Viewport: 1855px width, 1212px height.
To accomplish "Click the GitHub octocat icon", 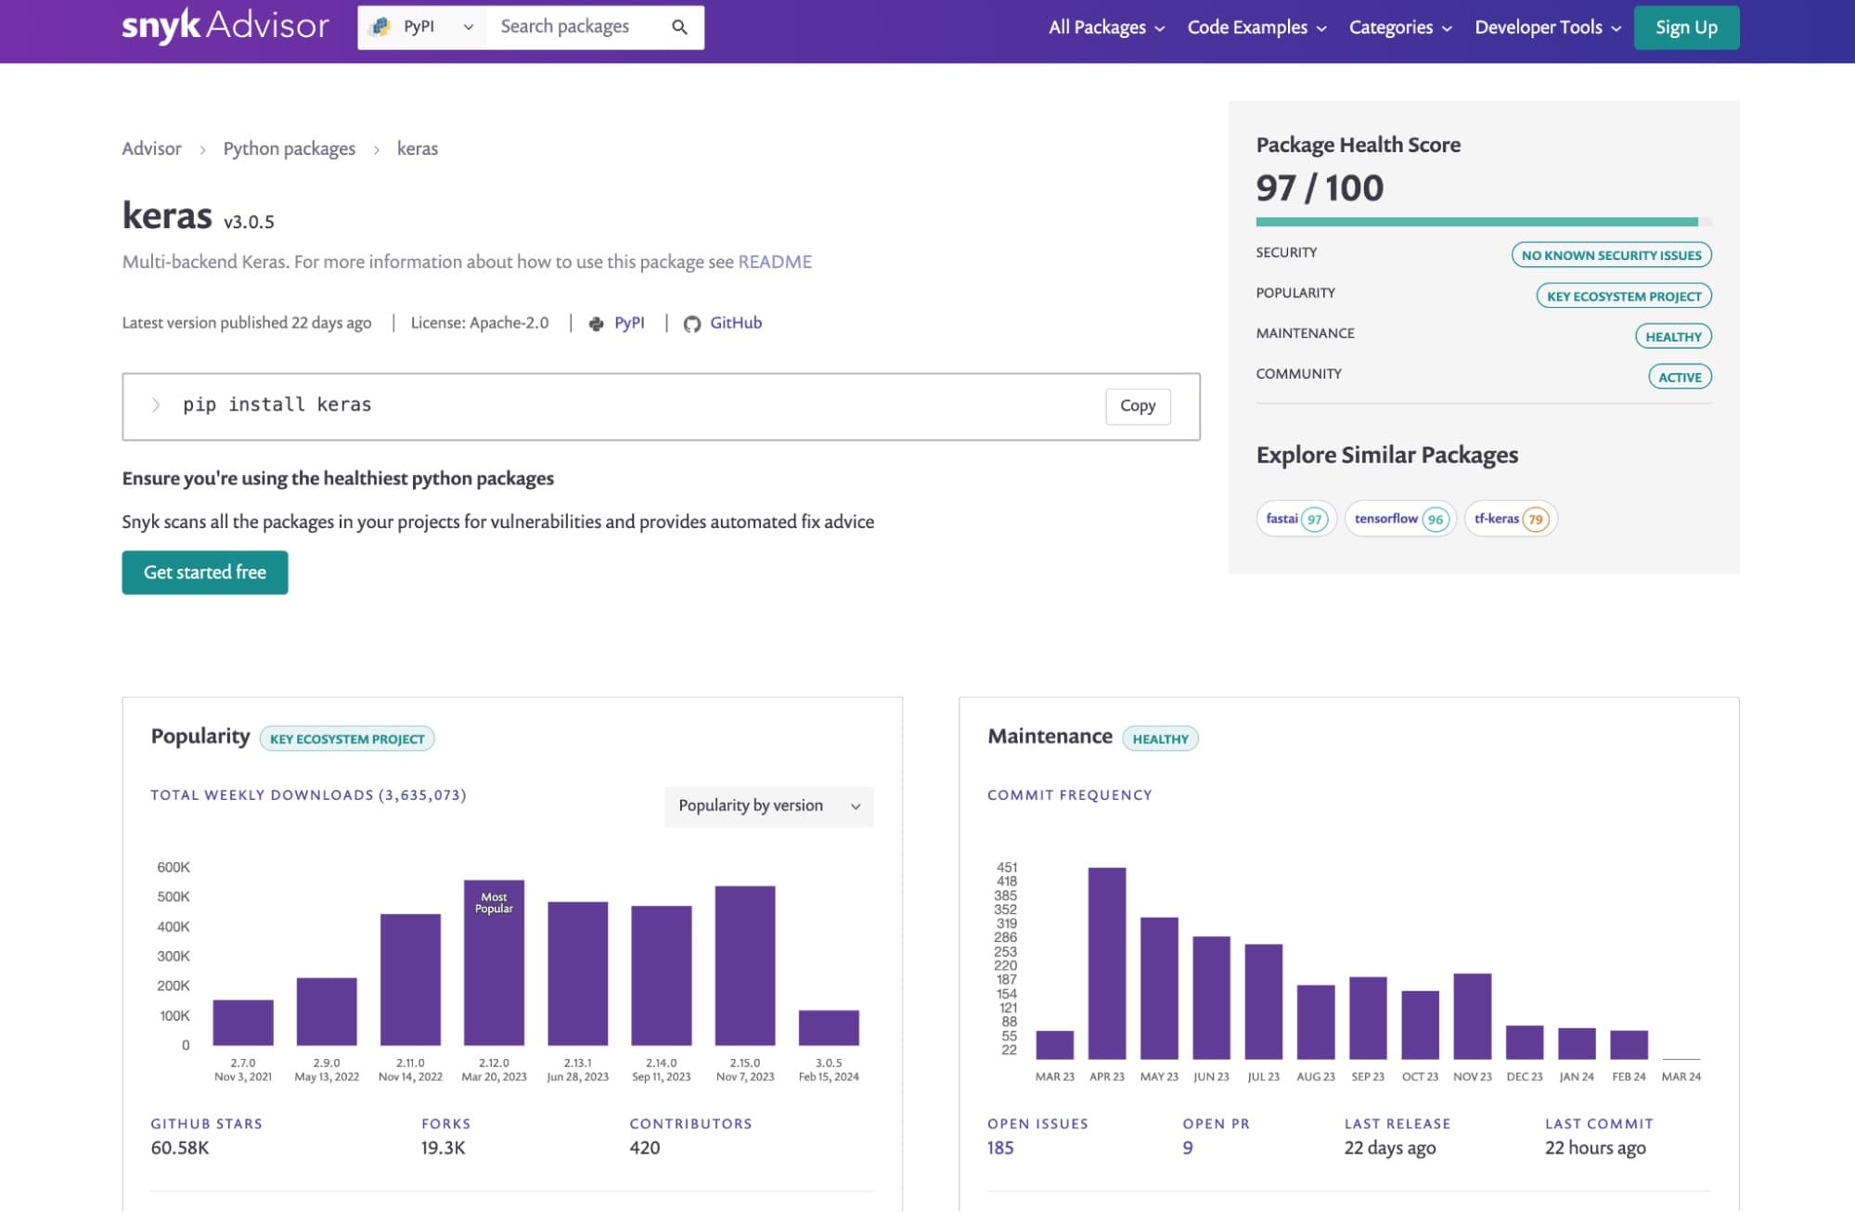I will click(x=691, y=324).
